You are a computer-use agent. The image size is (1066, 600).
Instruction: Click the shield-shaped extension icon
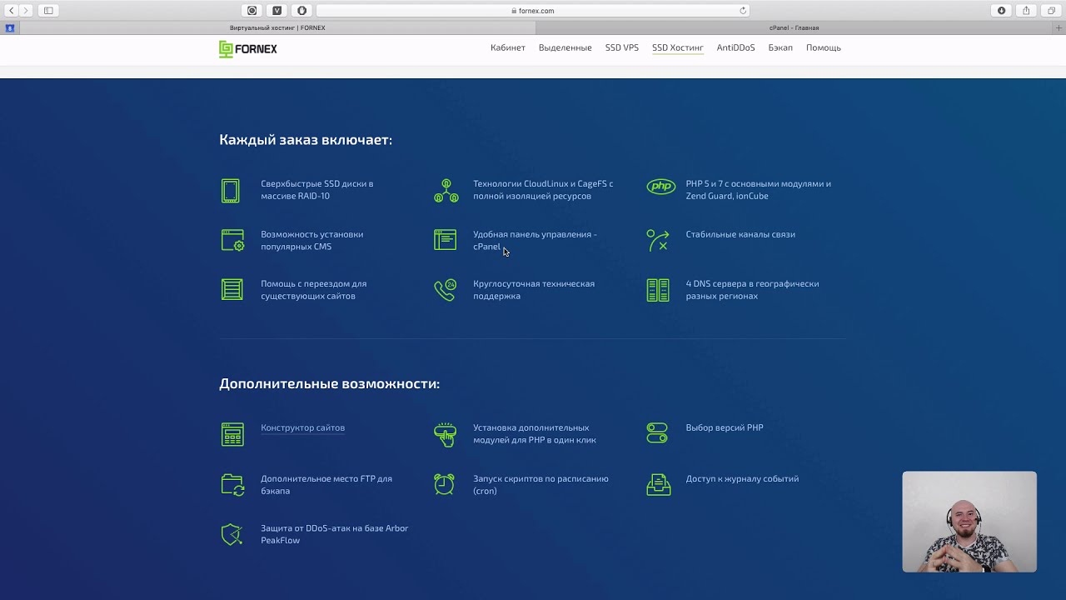coord(301,11)
